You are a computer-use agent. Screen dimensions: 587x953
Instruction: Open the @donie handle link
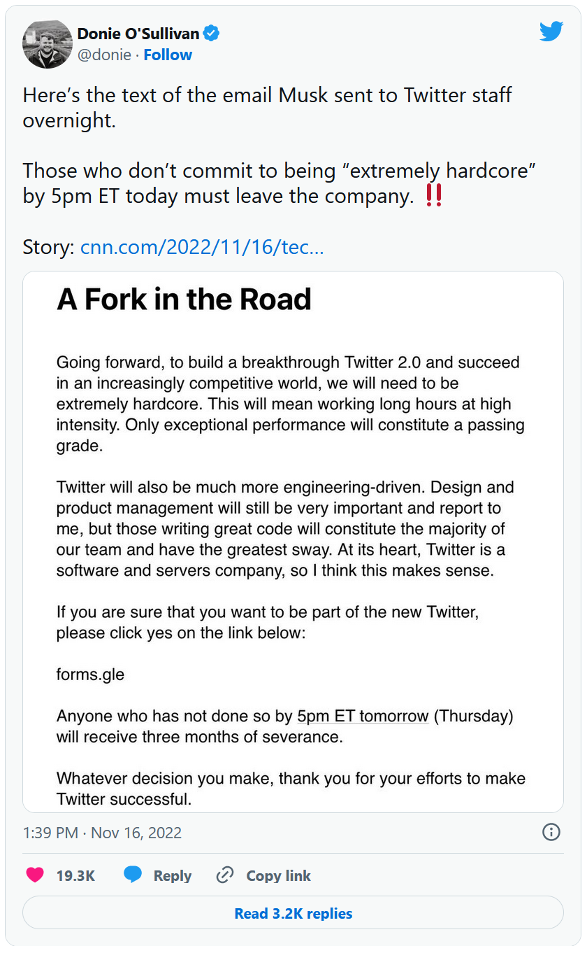(x=104, y=55)
